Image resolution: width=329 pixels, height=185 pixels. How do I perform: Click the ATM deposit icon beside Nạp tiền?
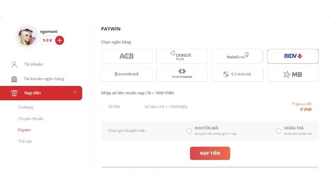click(14, 93)
